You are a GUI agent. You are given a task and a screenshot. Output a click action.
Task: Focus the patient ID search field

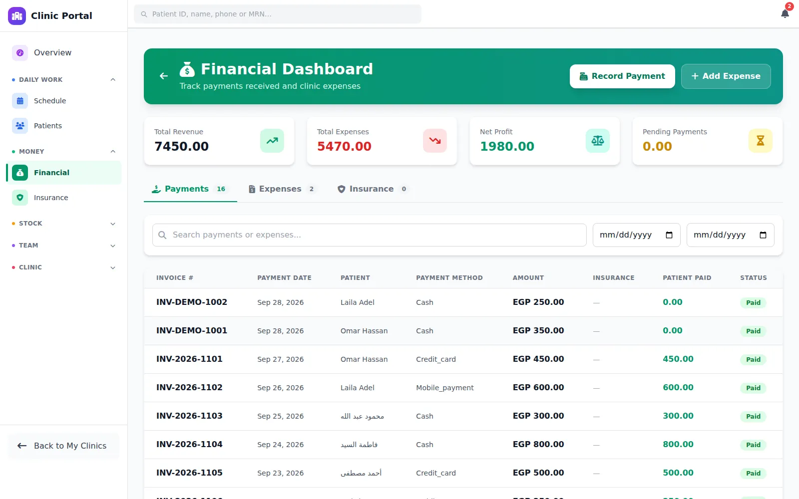click(278, 14)
